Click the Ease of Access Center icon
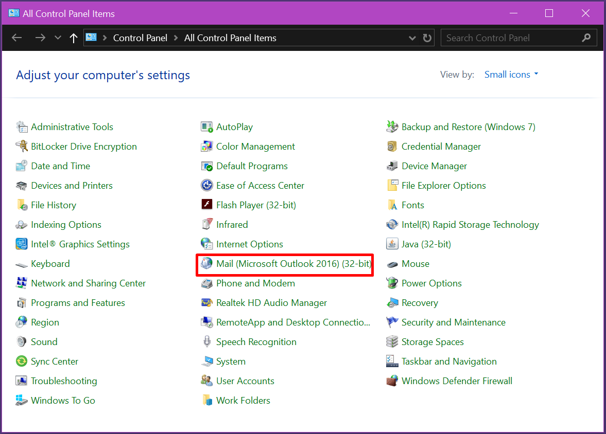 tap(207, 186)
